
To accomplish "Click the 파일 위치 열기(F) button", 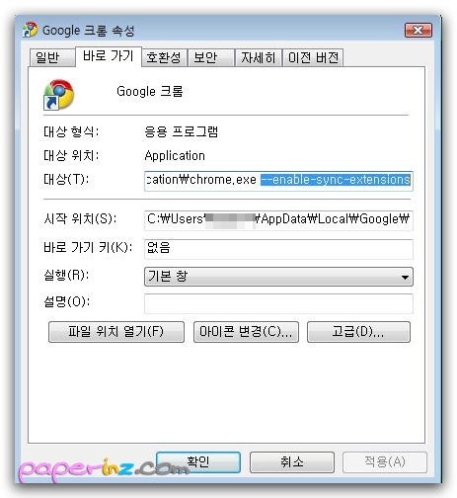I will [116, 332].
